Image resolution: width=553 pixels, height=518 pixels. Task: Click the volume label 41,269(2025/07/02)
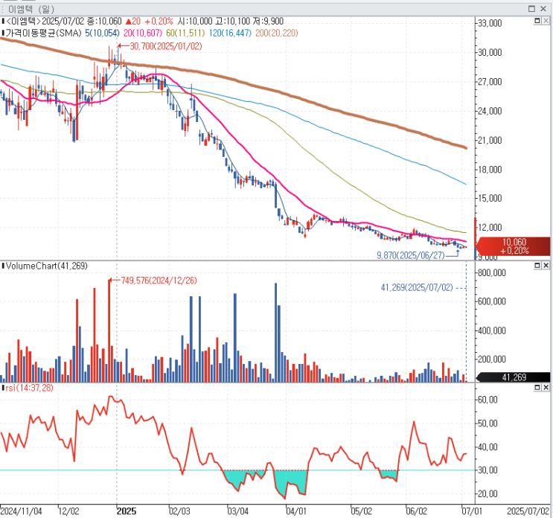417,288
